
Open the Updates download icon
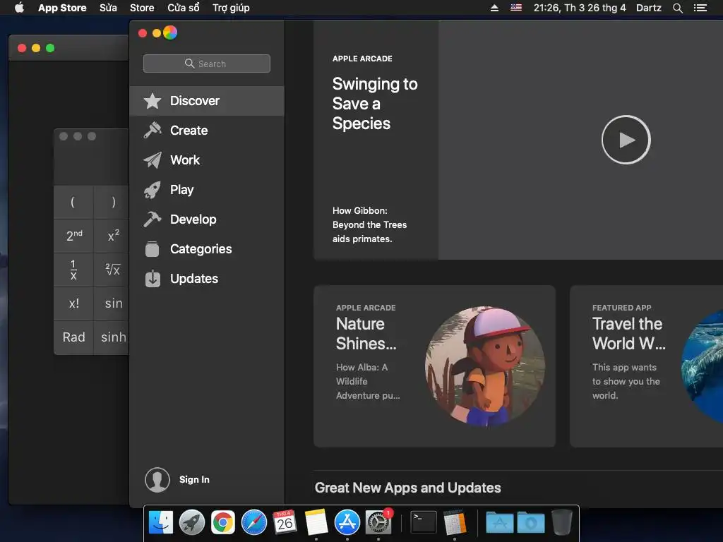pyautogui.click(x=153, y=278)
